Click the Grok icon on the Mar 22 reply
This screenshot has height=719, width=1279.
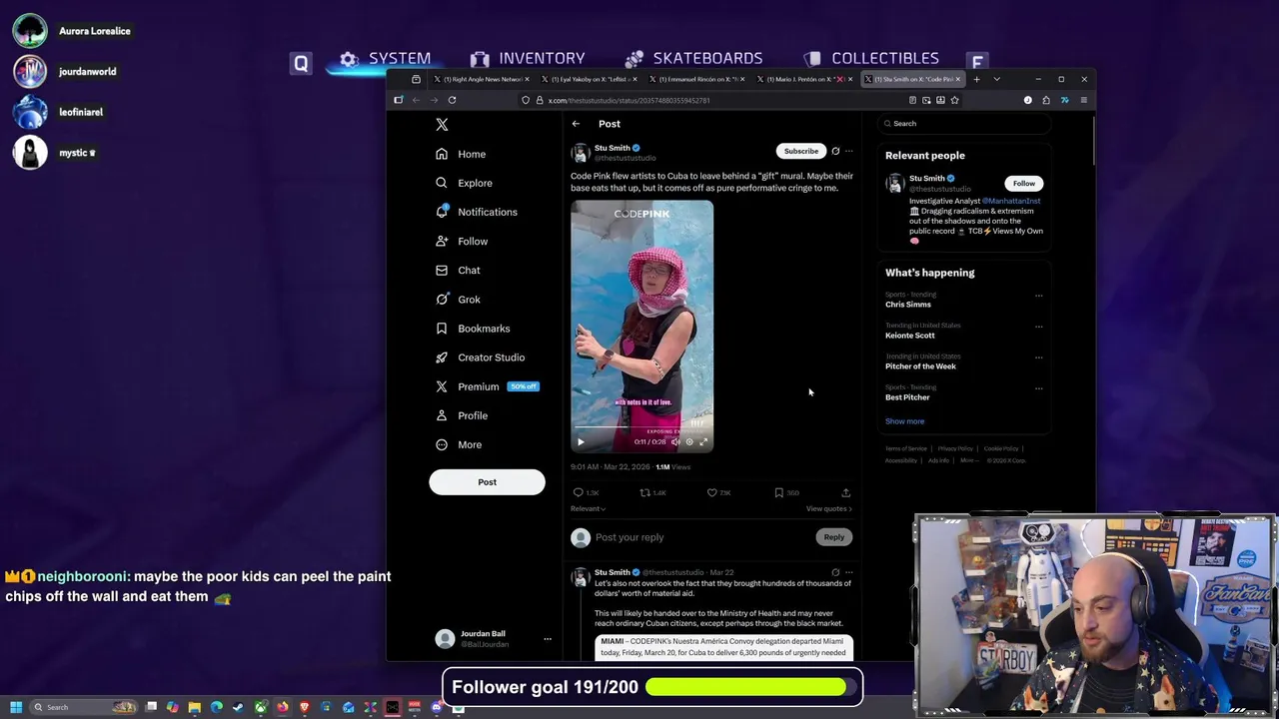(x=835, y=573)
